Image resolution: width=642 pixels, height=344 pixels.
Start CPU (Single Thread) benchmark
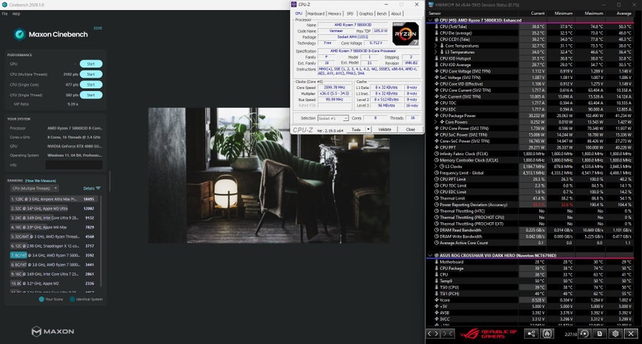(91, 95)
